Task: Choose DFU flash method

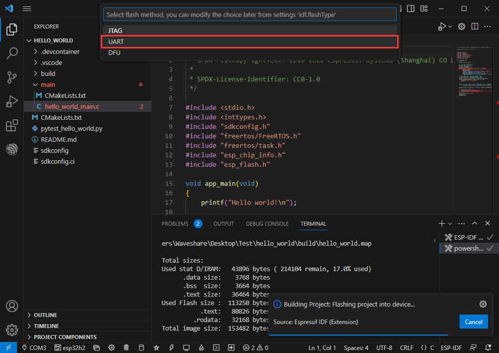Action: coord(249,52)
